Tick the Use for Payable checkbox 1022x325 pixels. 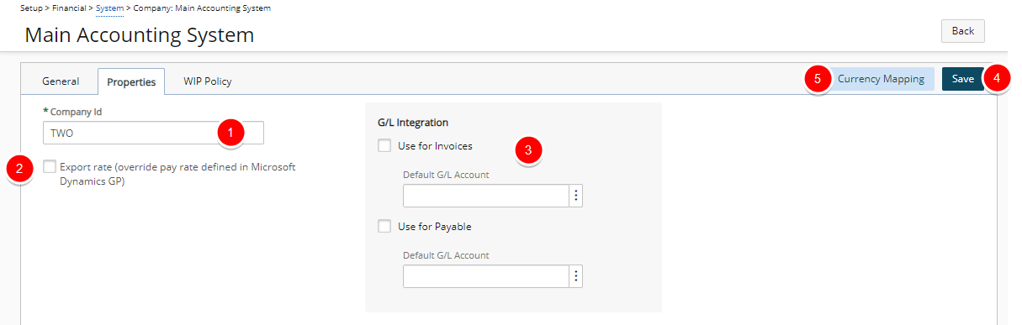pos(384,226)
